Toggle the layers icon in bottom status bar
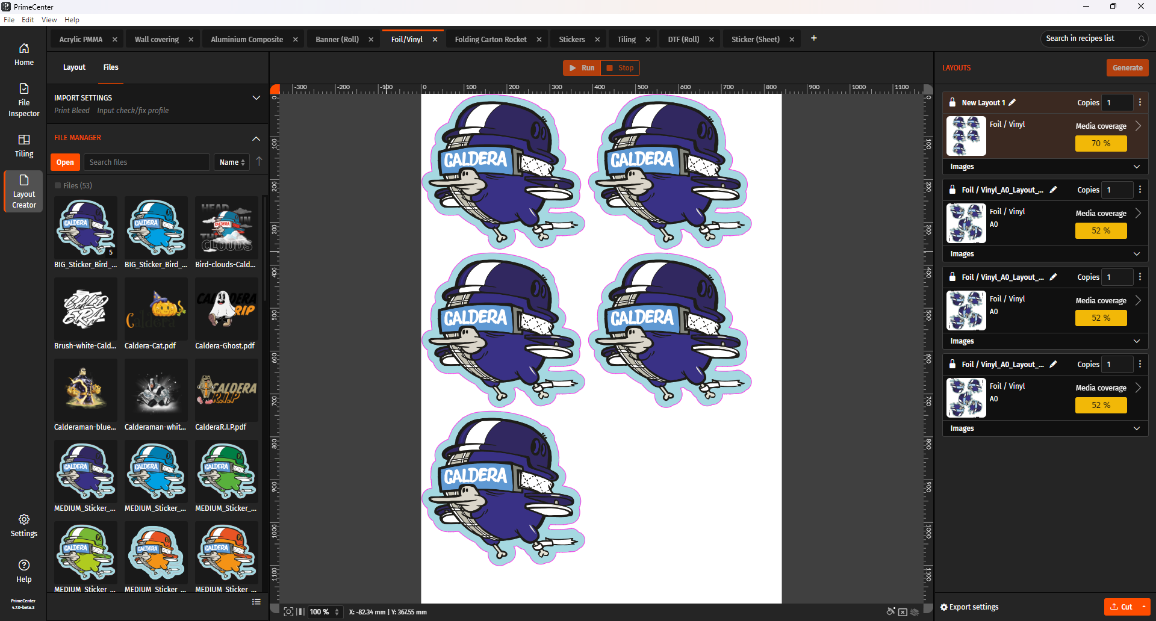 [915, 612]
